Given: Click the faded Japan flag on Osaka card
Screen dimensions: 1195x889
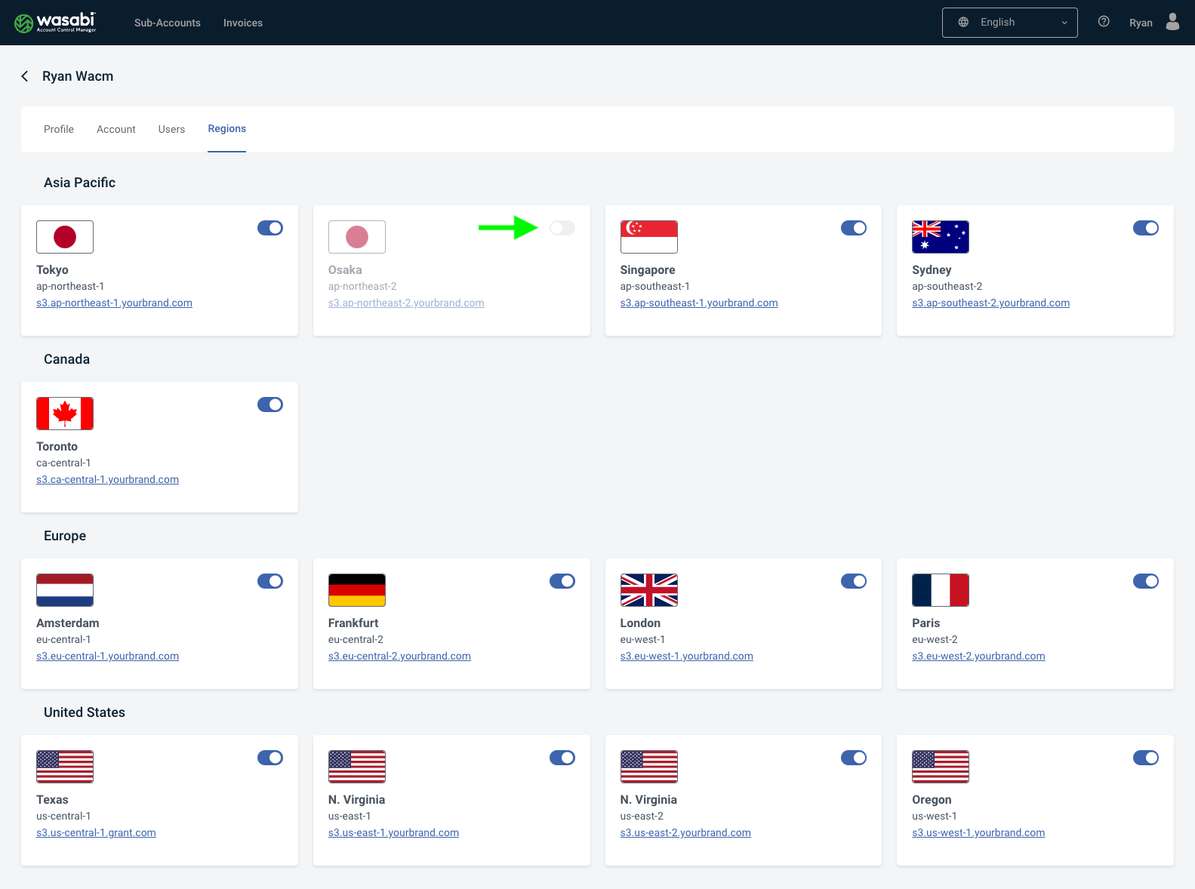Looking at the screenshot, I should tap(357, 237).
